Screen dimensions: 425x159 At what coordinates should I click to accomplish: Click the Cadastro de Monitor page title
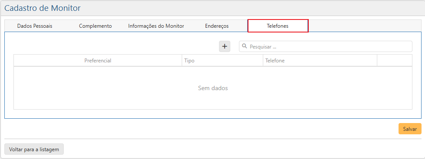(42, 8)
